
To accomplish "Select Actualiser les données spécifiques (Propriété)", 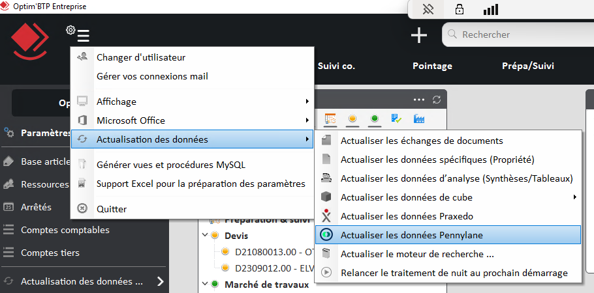I will pyautogui.click(x=448, y=160).
